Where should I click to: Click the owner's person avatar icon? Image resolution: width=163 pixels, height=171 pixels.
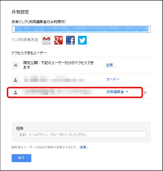pos(16,80)
